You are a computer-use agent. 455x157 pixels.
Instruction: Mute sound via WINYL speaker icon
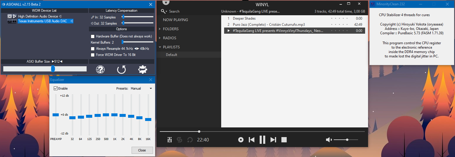[x=329, y=140]
